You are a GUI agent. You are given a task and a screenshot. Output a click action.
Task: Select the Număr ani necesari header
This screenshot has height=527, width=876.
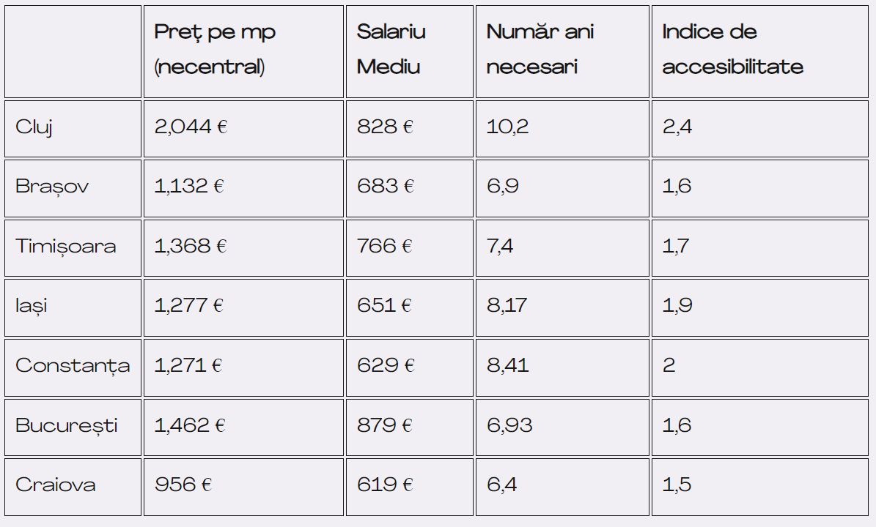562,52
